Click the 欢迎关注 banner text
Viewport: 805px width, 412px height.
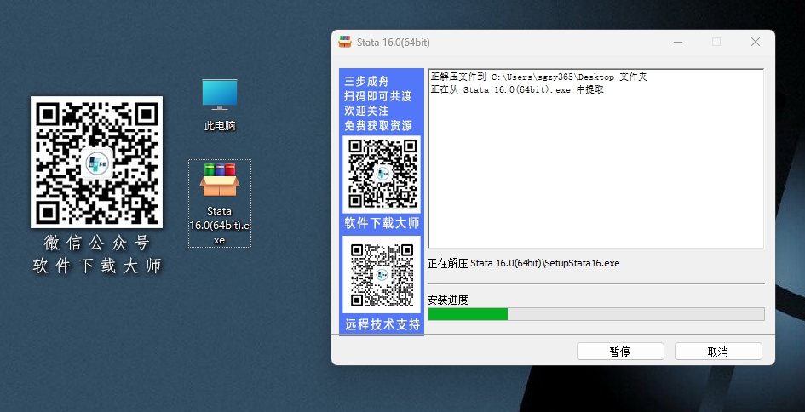tap(366, 111)
